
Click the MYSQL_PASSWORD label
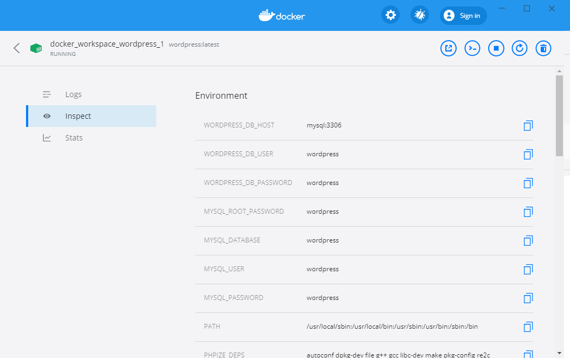point(233,298)
